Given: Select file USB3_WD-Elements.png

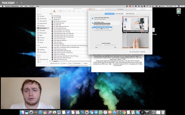Looking at the screenshot, I should (60, 59).
